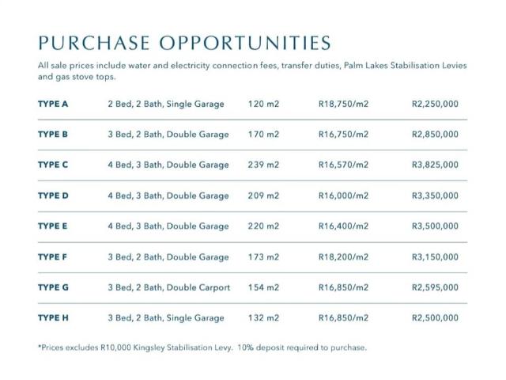
Task: Click the Kingsley Stabilisation Levy footnote
Action: 202,348
